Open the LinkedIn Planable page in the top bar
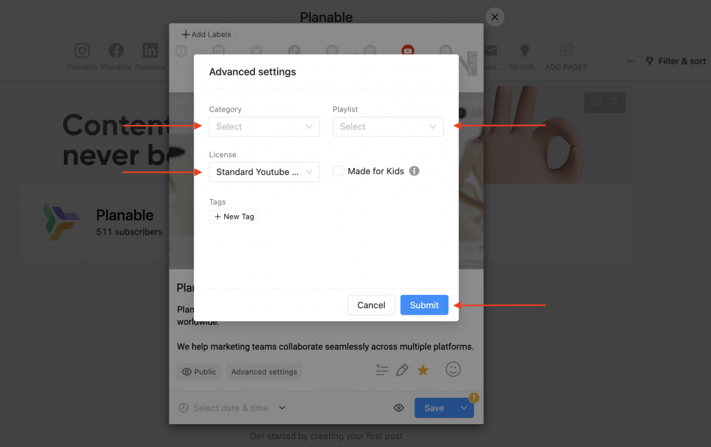Screen dimensions: 711x447 pyautogui.click(x=150, y=50)
